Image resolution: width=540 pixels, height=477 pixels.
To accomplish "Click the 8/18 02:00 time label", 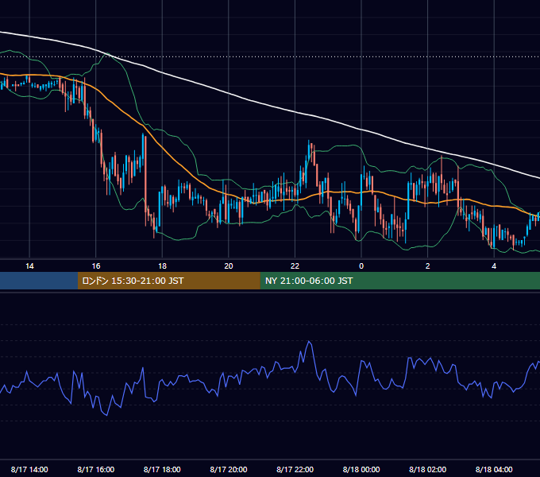I will point(427,469).
